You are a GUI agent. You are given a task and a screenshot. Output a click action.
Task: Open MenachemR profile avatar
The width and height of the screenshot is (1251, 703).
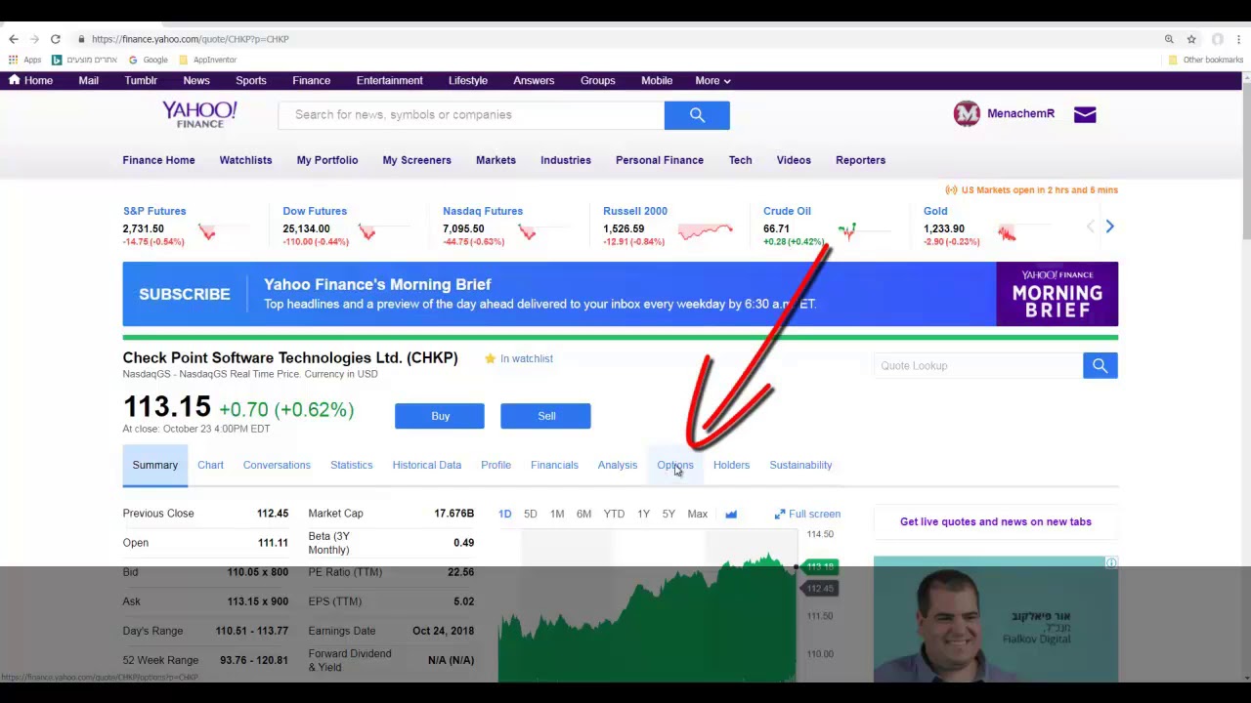tap(967, 114)
